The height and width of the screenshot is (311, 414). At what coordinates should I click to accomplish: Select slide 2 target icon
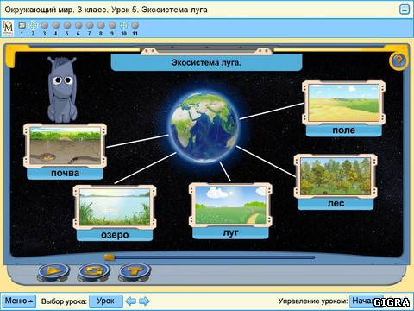[33, 25]
